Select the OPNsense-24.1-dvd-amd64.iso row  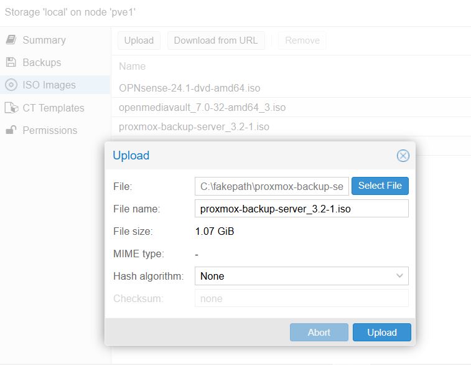[291, 88]
